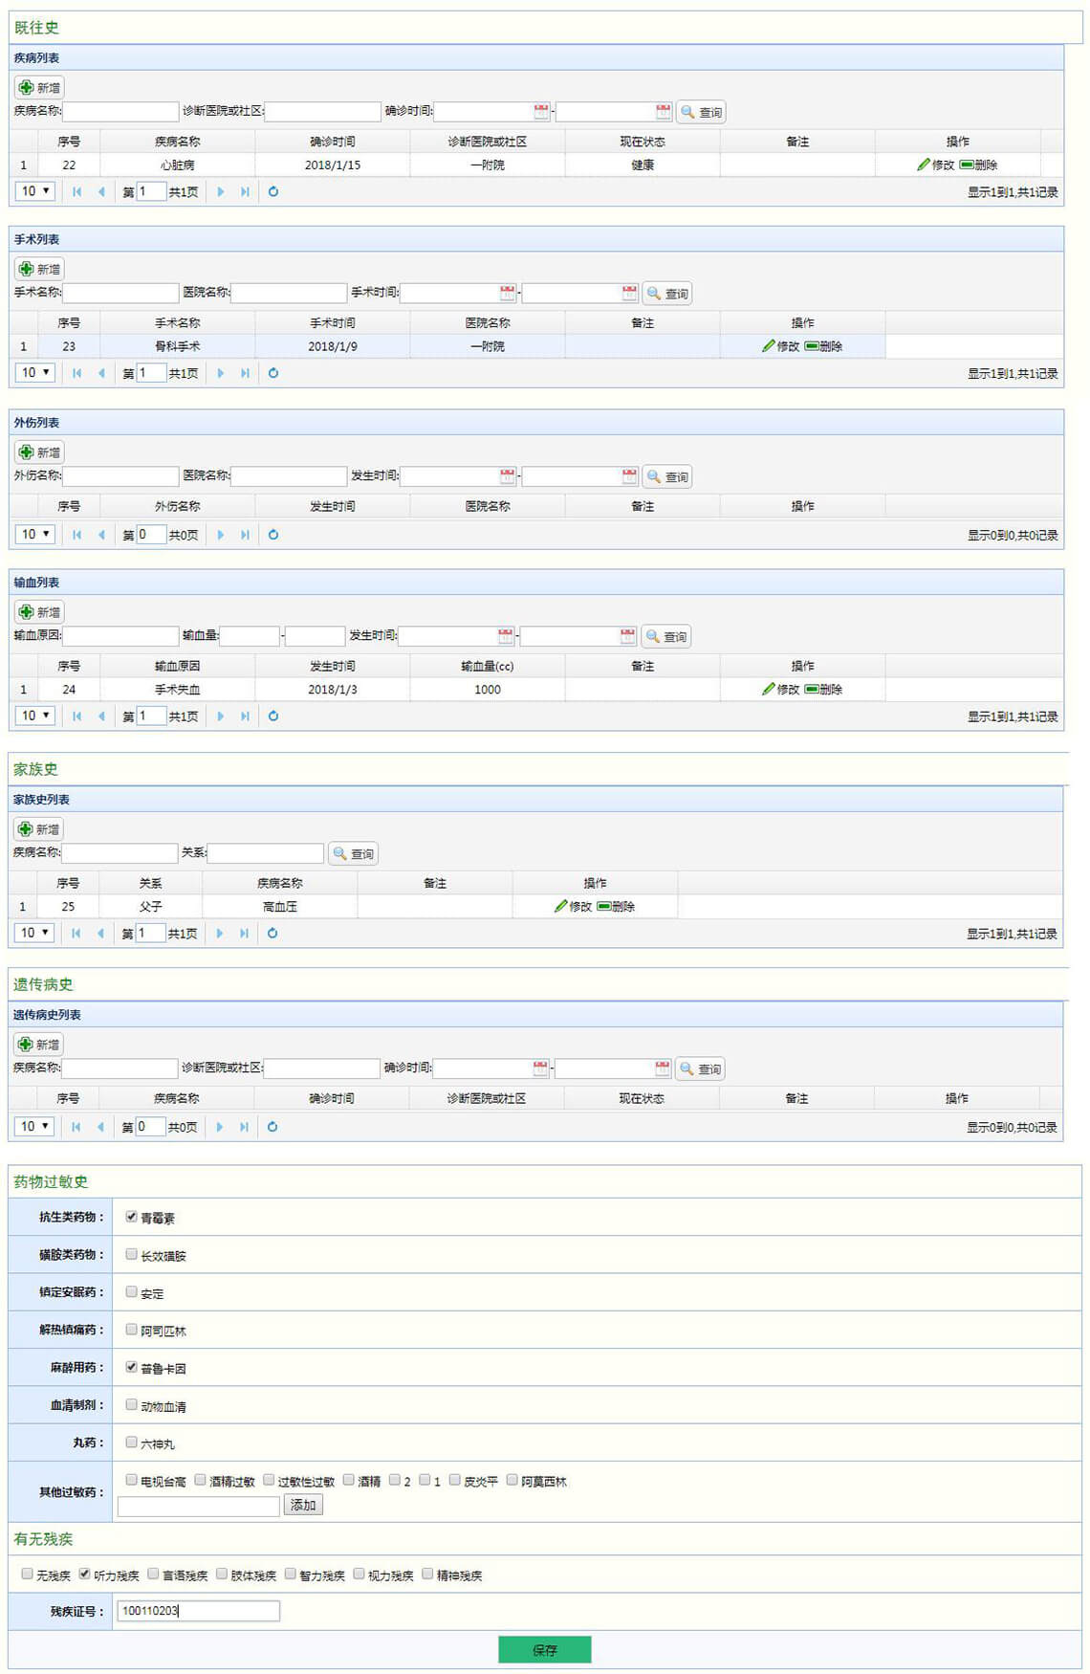
Task: Check the 阿司匹林 allergy checkbox
Action: click(132, 1330)
